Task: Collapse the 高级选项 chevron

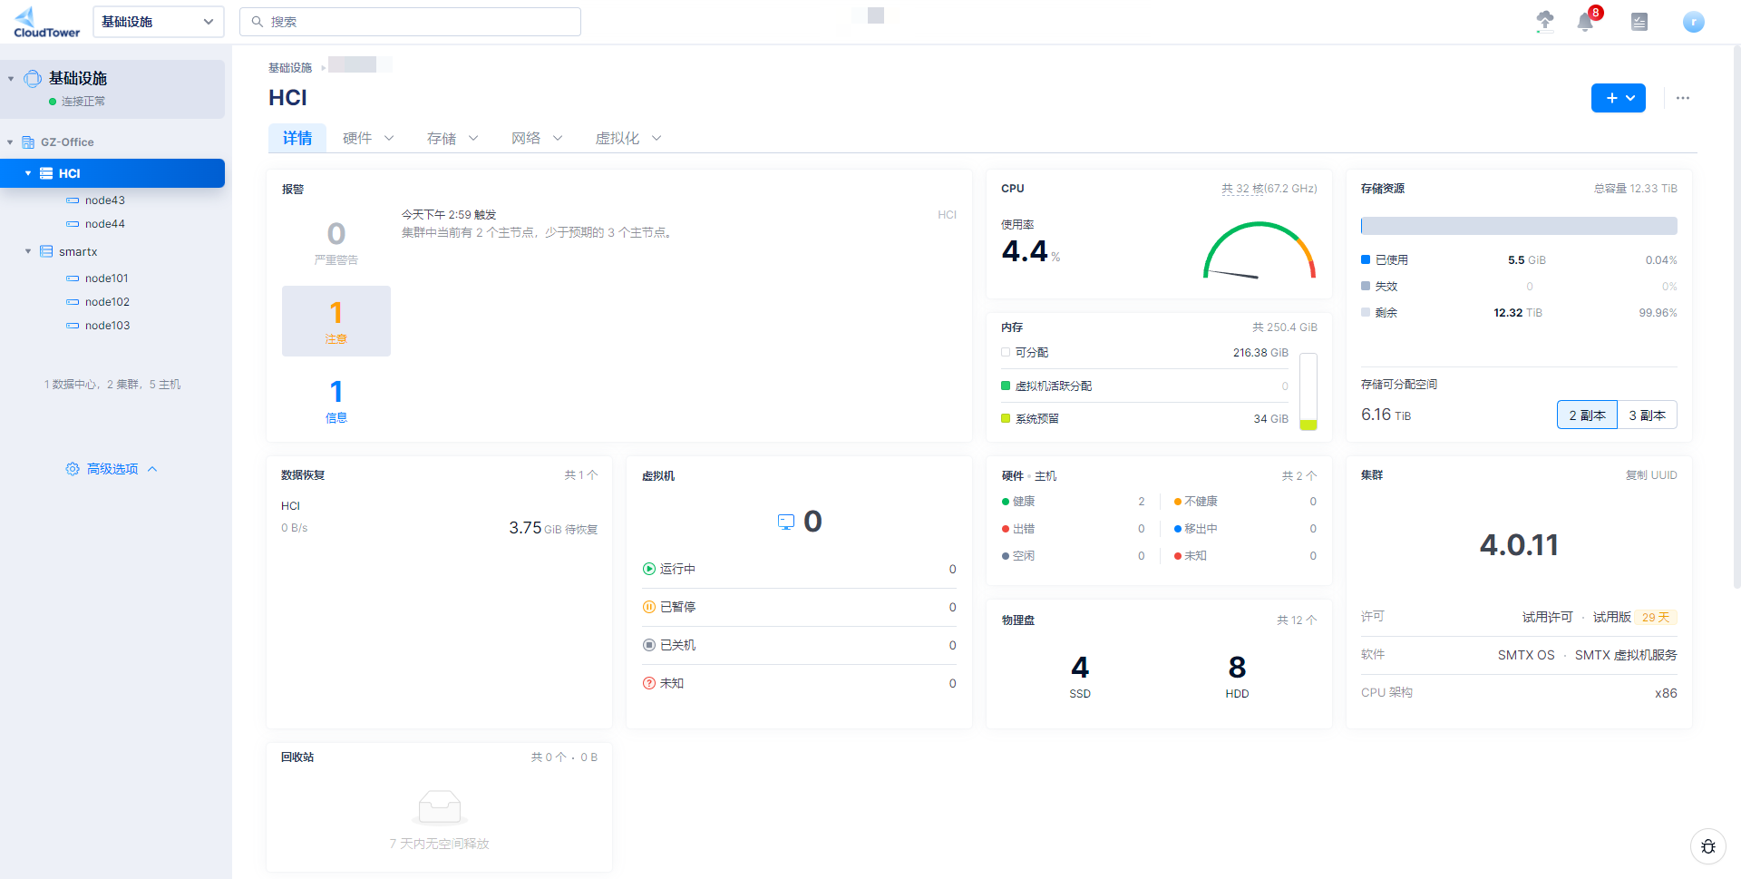Action: (152, 469)
